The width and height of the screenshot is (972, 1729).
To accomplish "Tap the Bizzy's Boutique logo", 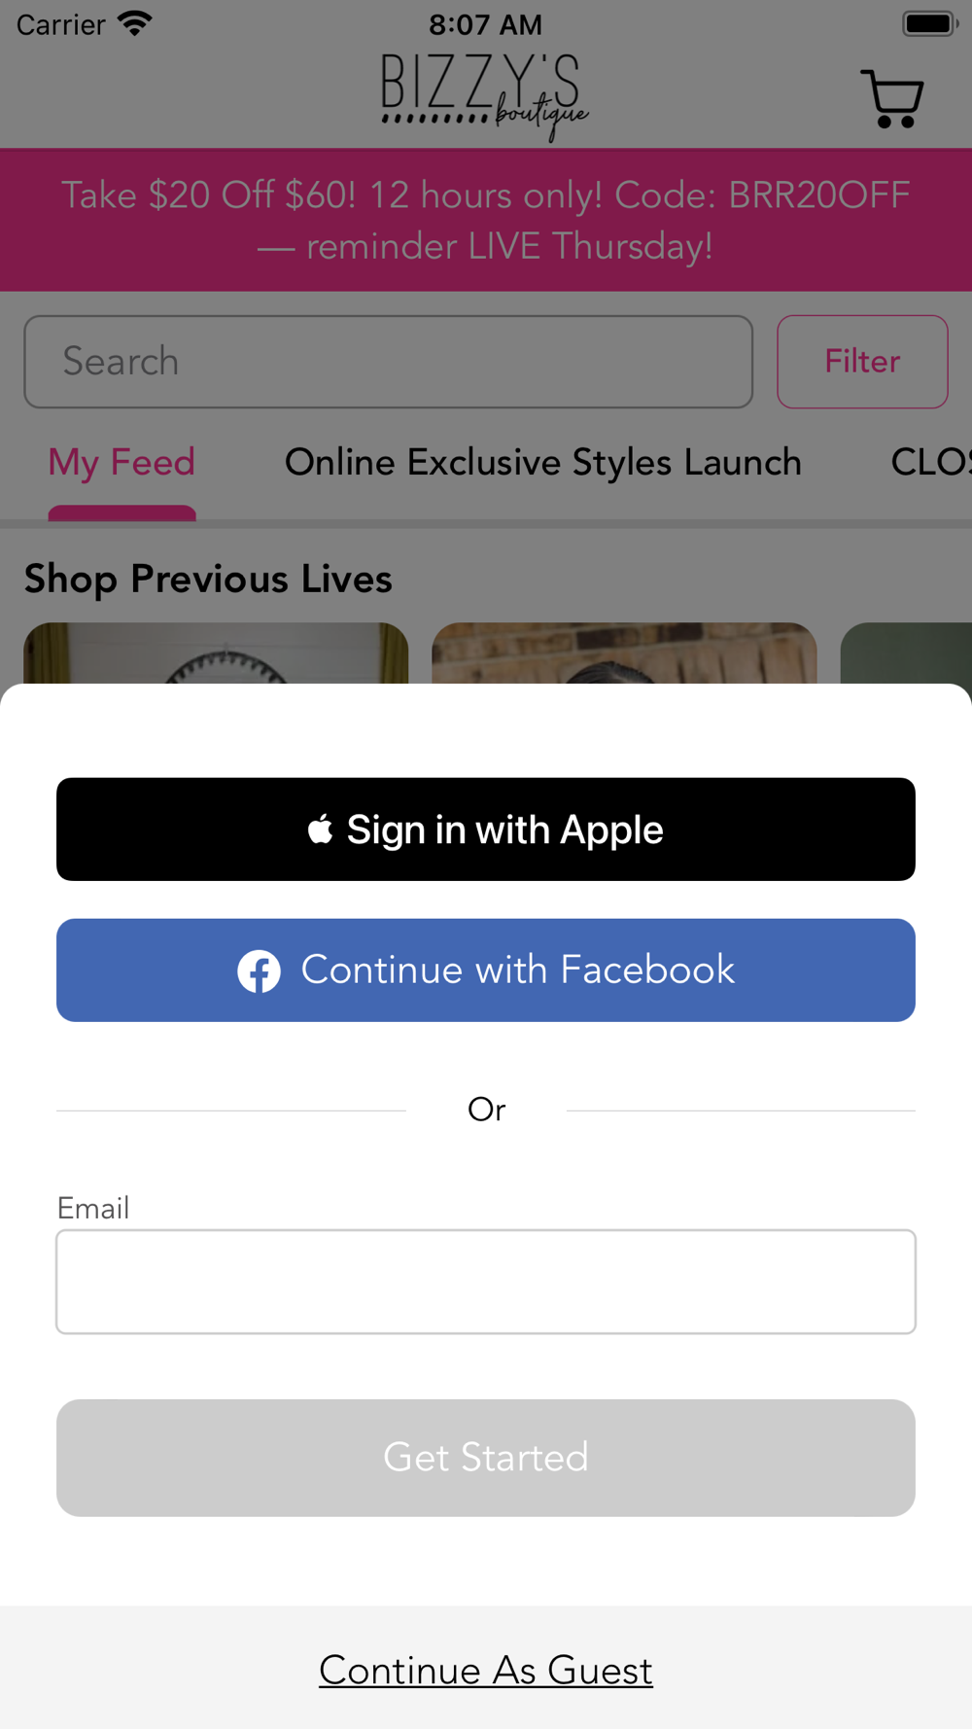I will click(485, 97).
